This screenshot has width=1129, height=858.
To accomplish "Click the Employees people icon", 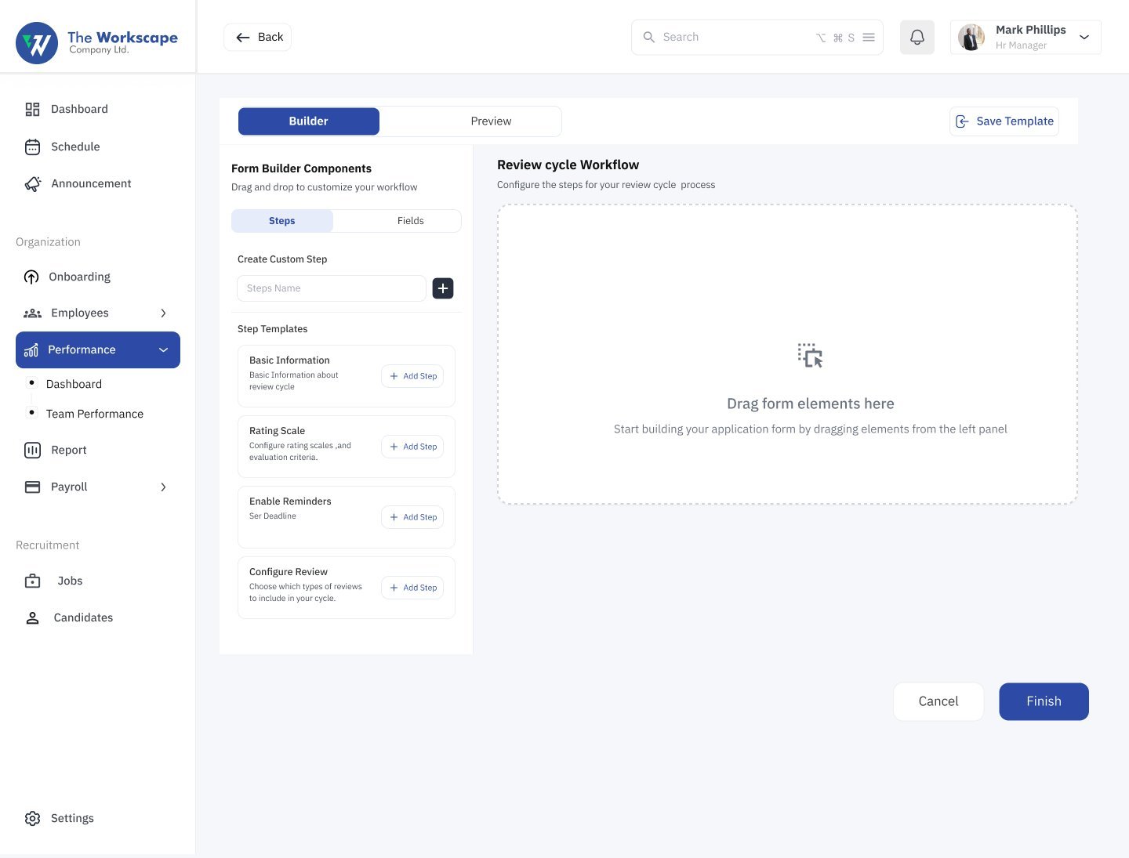I will pos(32,313).
